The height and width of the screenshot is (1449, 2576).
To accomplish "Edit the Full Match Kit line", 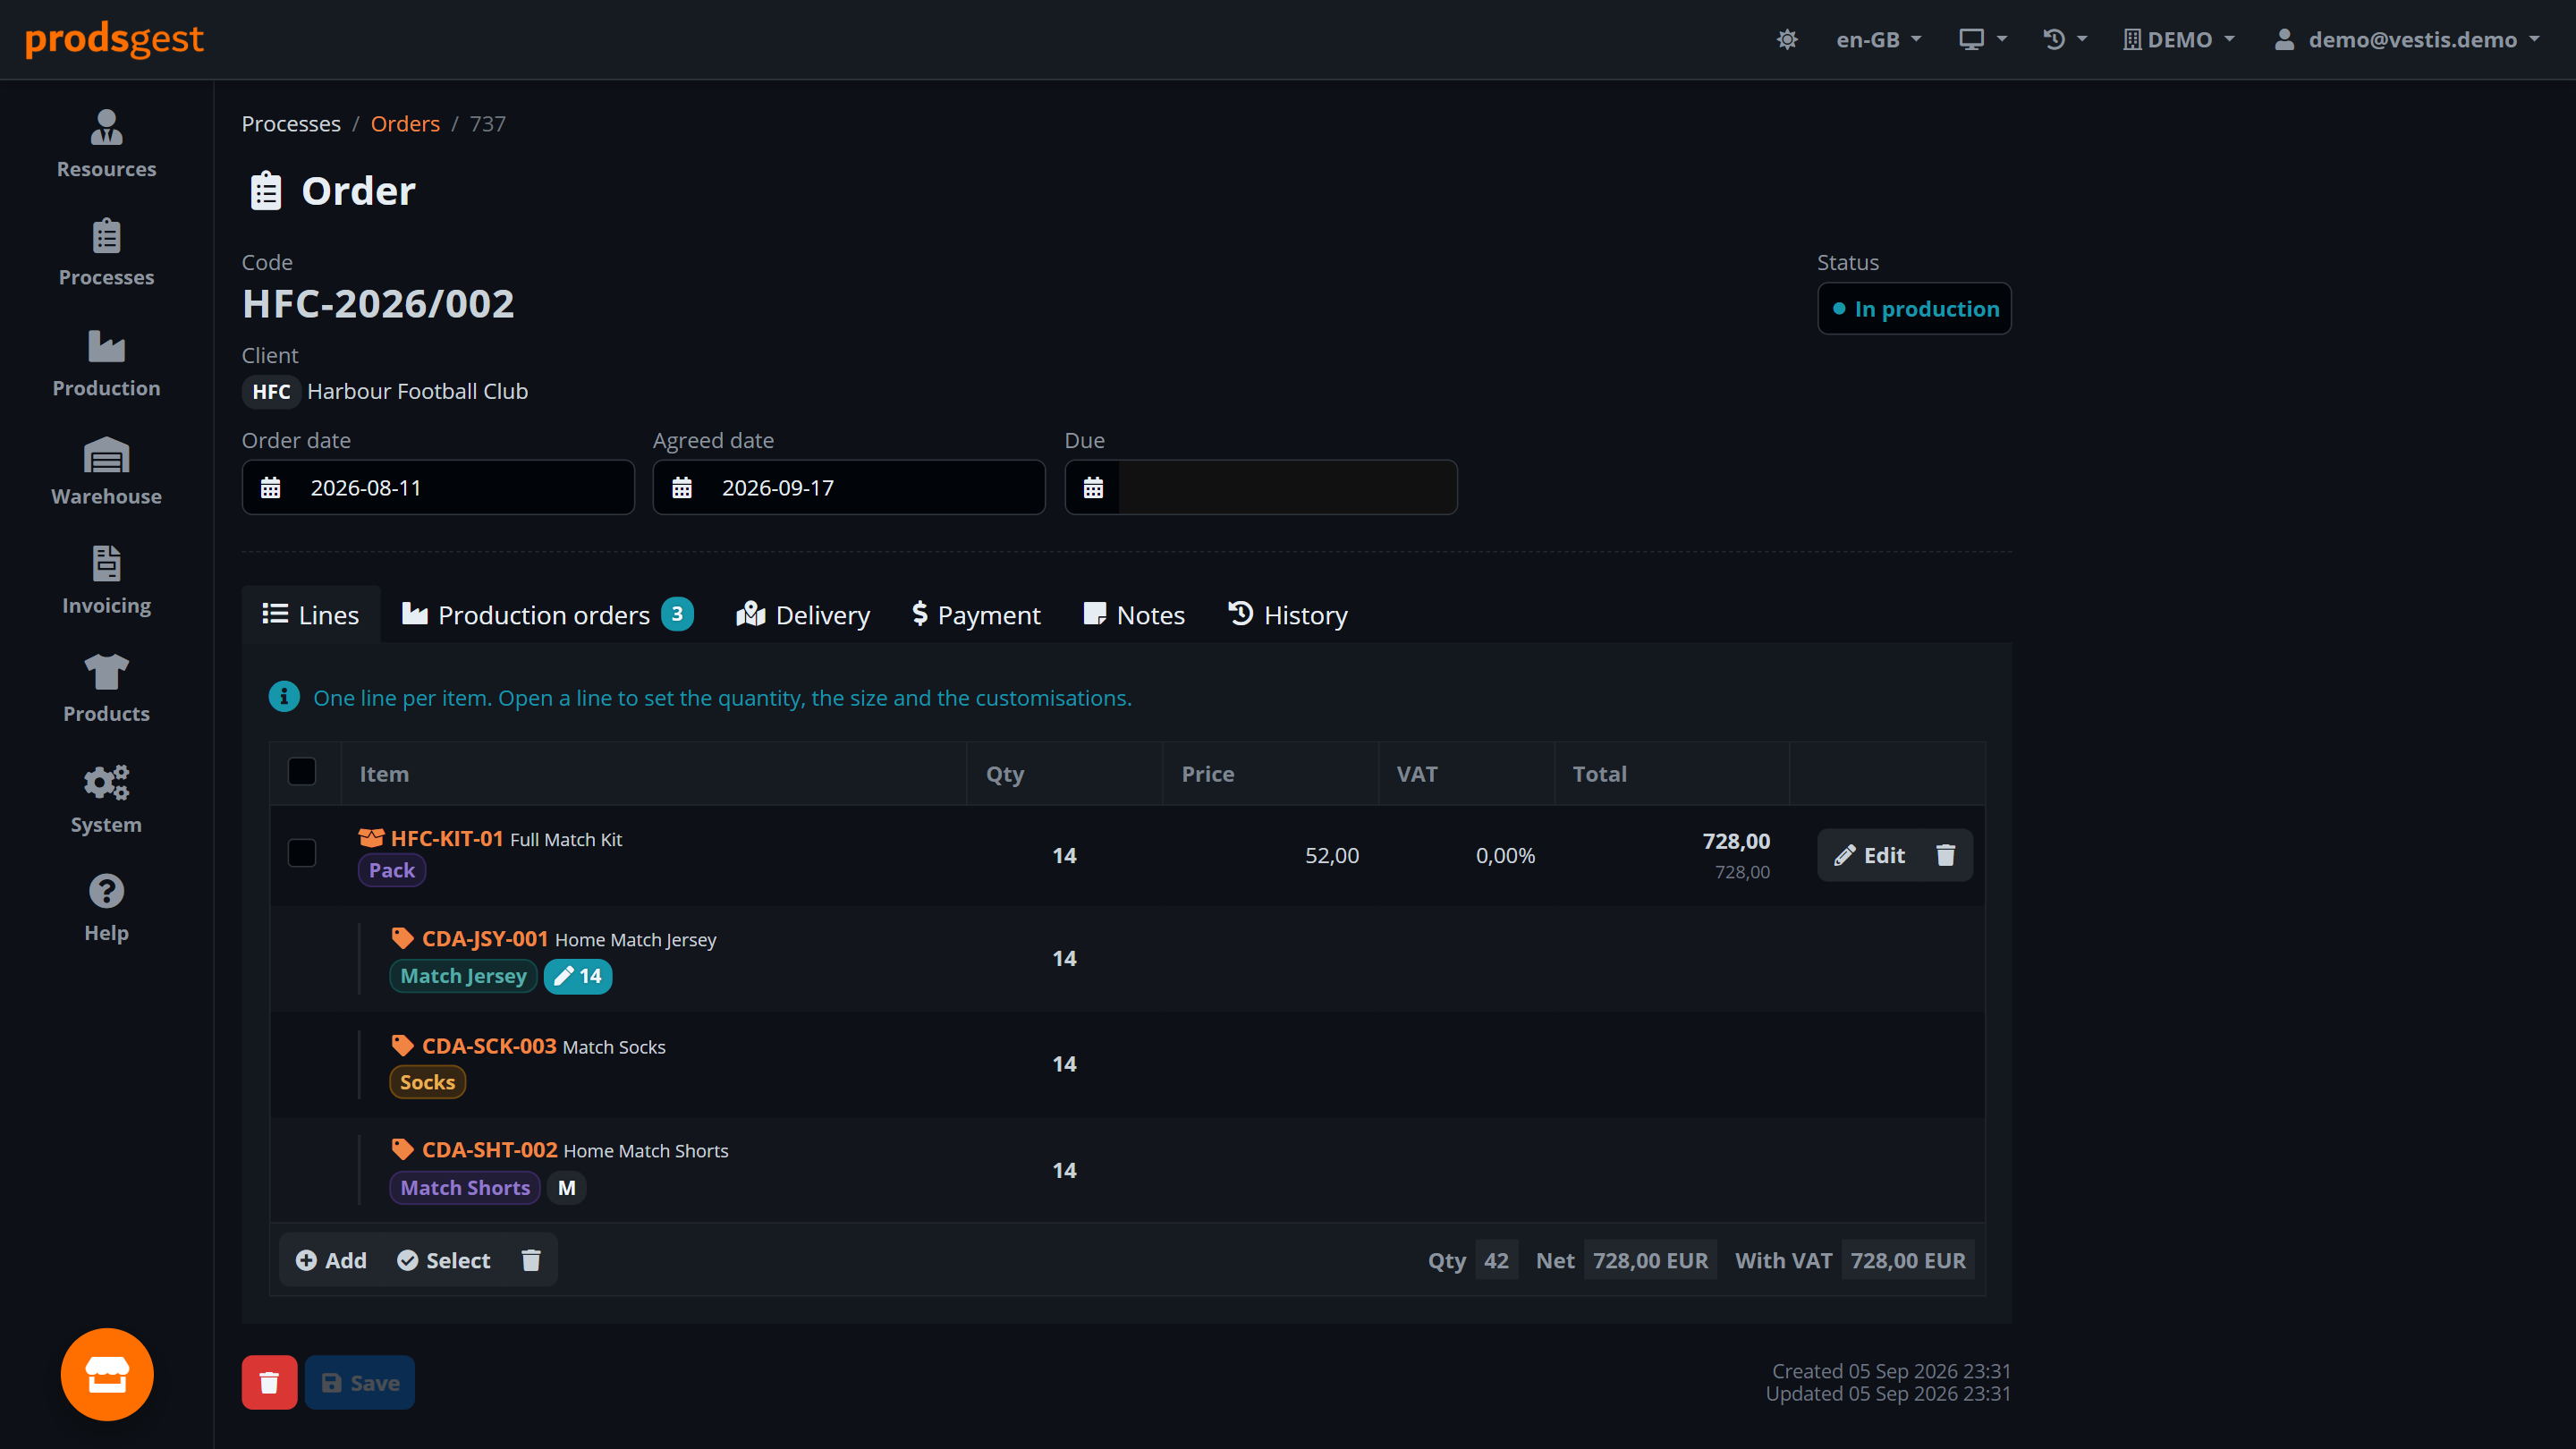I will click(x=1870, y=855).
